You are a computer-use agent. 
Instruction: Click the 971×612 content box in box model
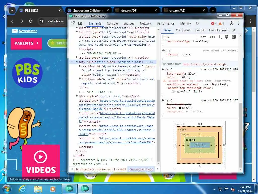(x=200, y=145)
